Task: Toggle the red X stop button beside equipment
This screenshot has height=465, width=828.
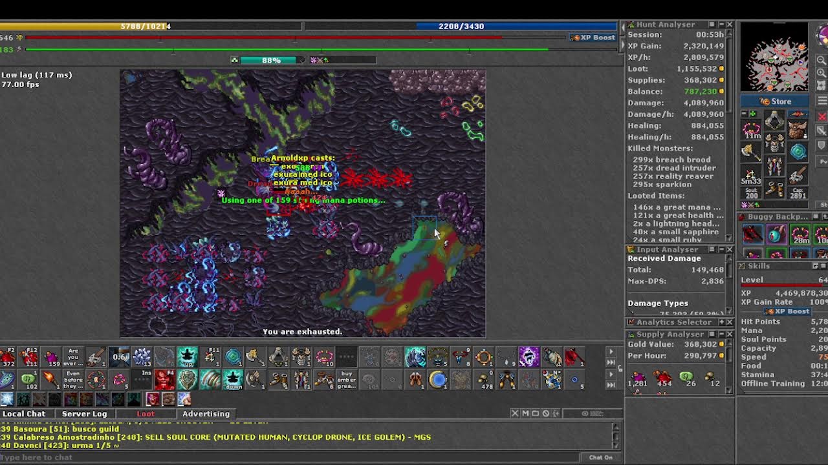Action: 822,116
